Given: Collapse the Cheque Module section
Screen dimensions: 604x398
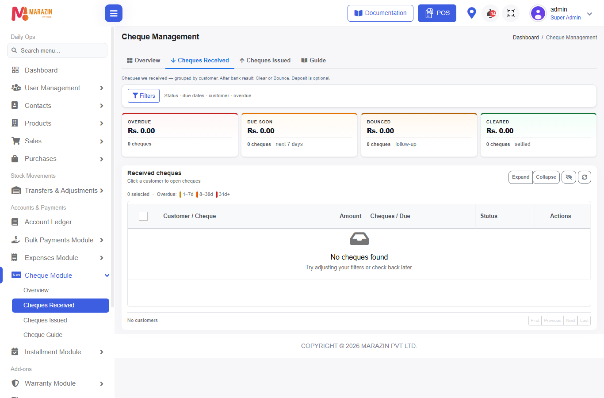Looking at the screenshot, I should click(107, 276).
